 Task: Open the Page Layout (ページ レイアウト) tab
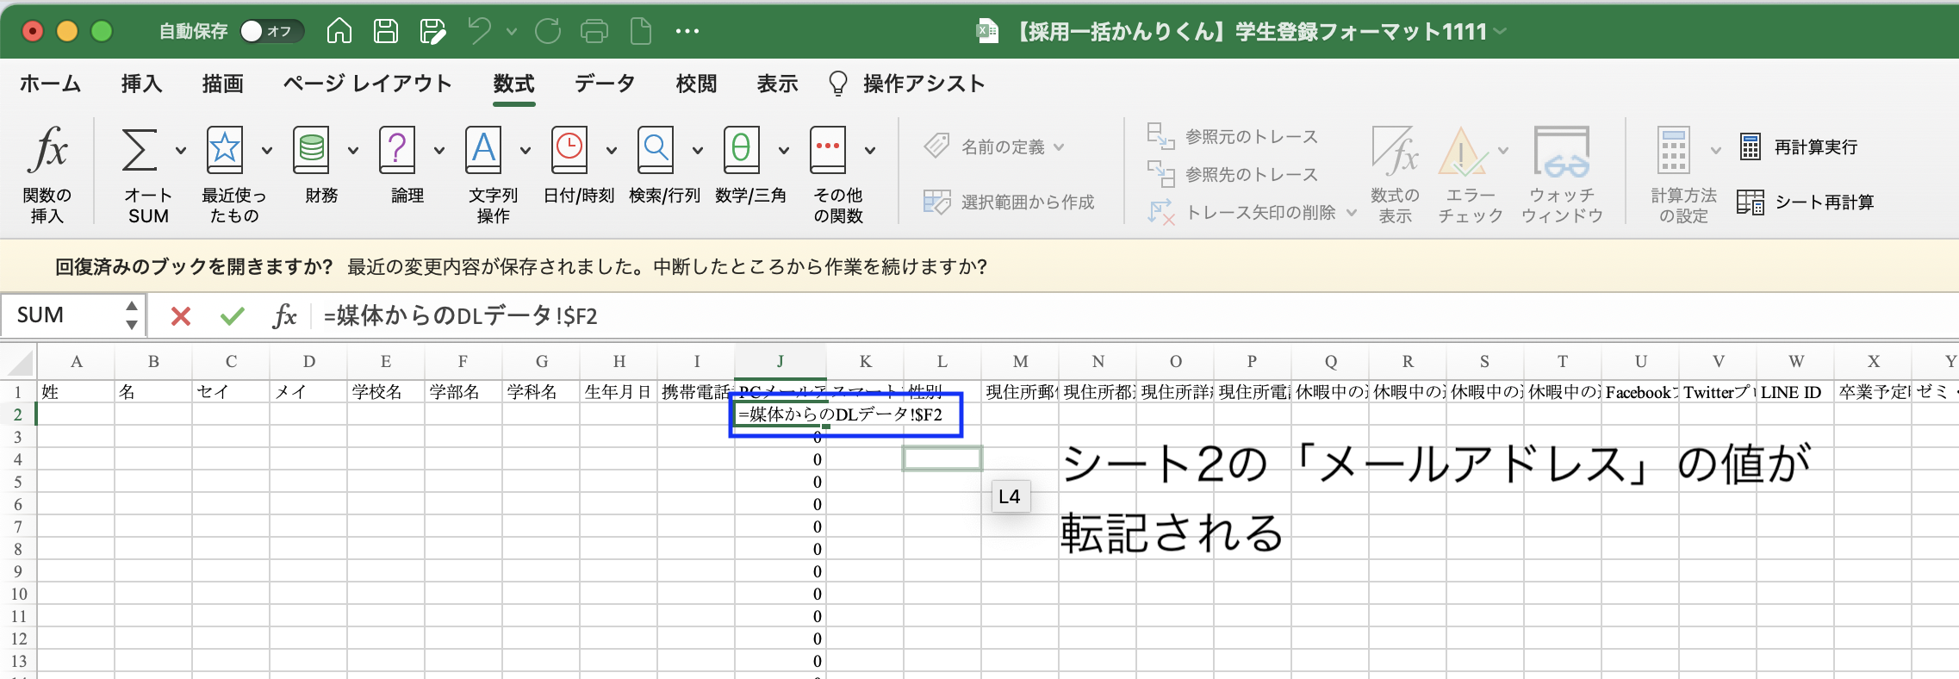pyautogui.click(x=368, y=84)
